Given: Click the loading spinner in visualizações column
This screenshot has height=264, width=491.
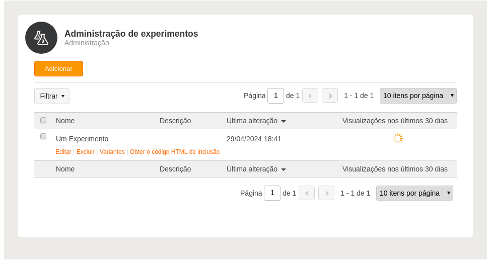Looking at the screenshot, I should click(x=398, y=138).
